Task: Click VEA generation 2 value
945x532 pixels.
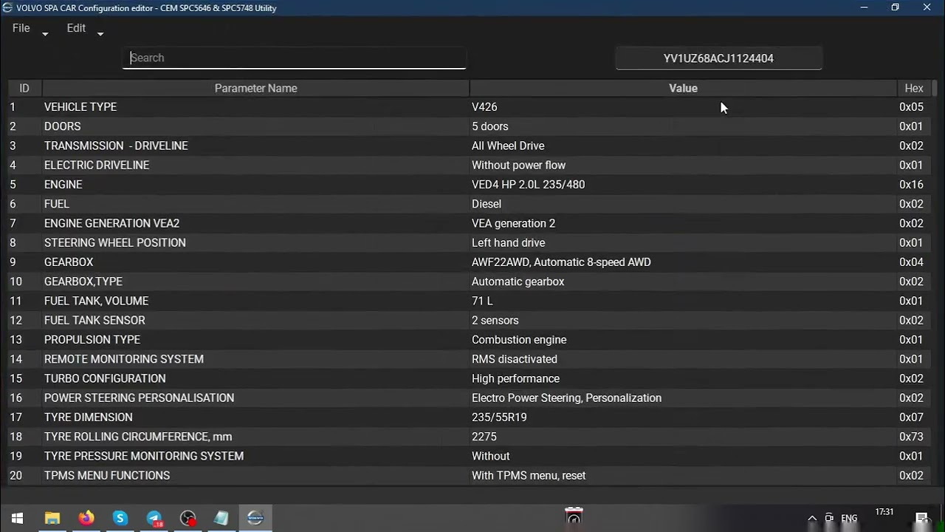Action: [514, 223]
